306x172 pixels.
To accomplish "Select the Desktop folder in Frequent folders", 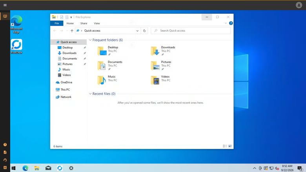I will (108, 51).
